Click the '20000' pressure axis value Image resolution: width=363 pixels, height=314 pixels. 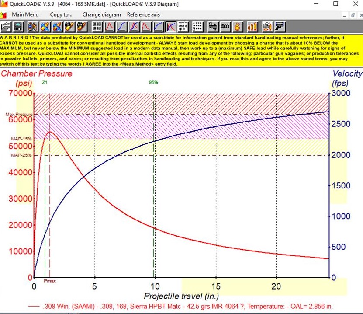pyautogui.click(x=21, y=225)
